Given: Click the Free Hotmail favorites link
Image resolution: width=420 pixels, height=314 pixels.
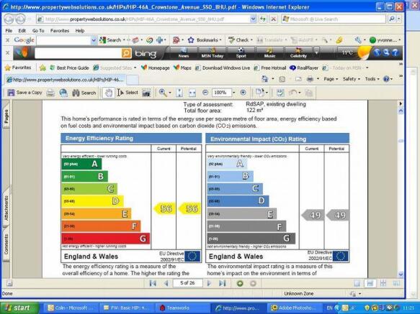Looking at the screenshot, I should pyautogui.click(x=270, y=68).
